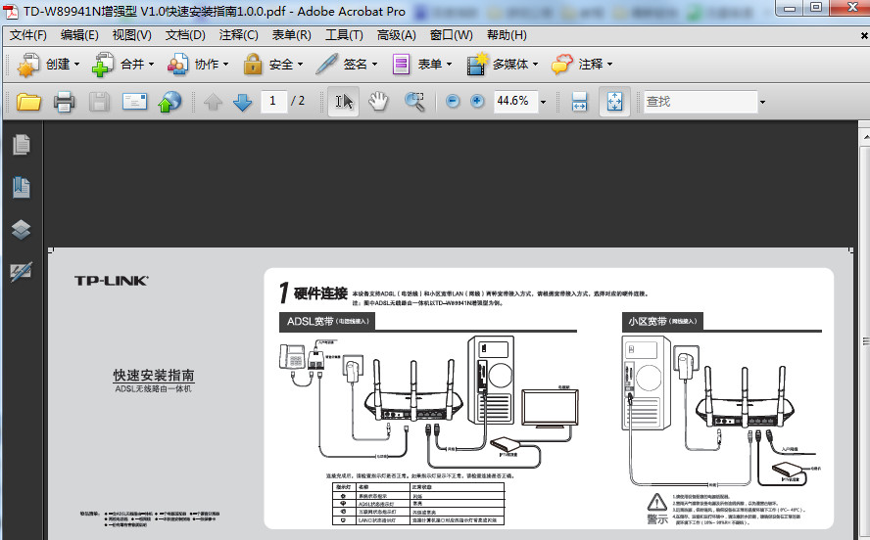Print the document with printer icon
The width and height of the screenshot is (870, 540).
[x=65, y=102]
